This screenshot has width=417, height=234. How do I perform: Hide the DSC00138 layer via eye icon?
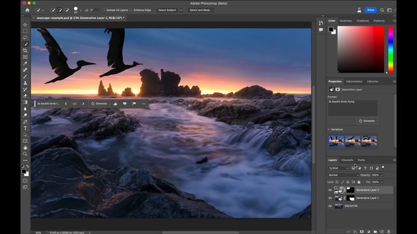[x=330, y=206]
